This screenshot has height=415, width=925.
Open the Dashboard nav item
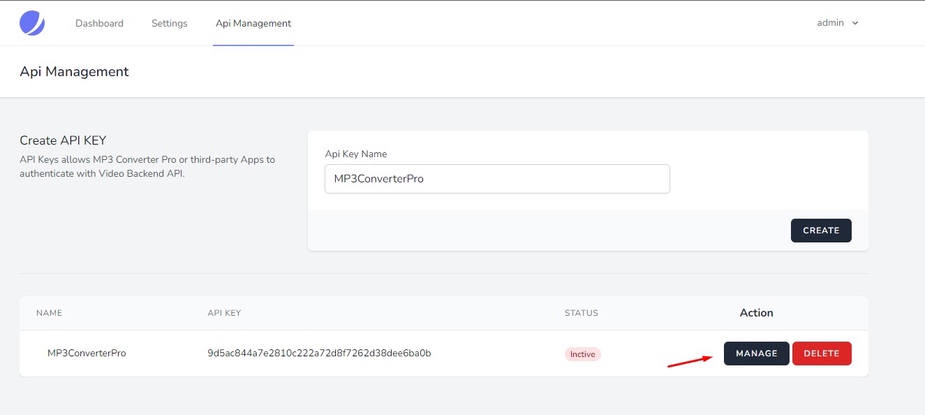pyautogui.click(x=99, y=23)
